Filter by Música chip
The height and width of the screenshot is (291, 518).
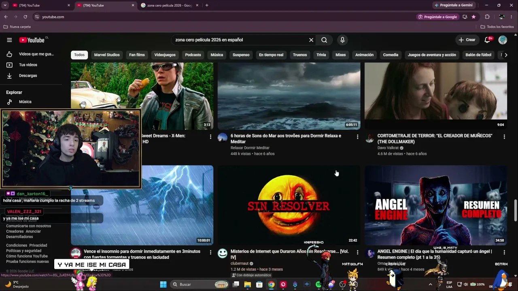217,55
